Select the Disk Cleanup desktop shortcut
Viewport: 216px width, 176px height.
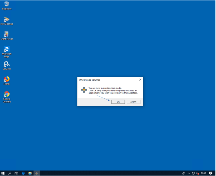tap(7, 19)
